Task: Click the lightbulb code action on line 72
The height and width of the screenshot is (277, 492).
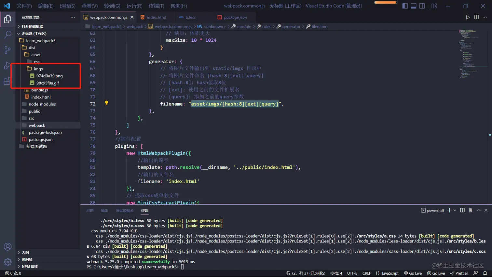Action: [106, 103]
